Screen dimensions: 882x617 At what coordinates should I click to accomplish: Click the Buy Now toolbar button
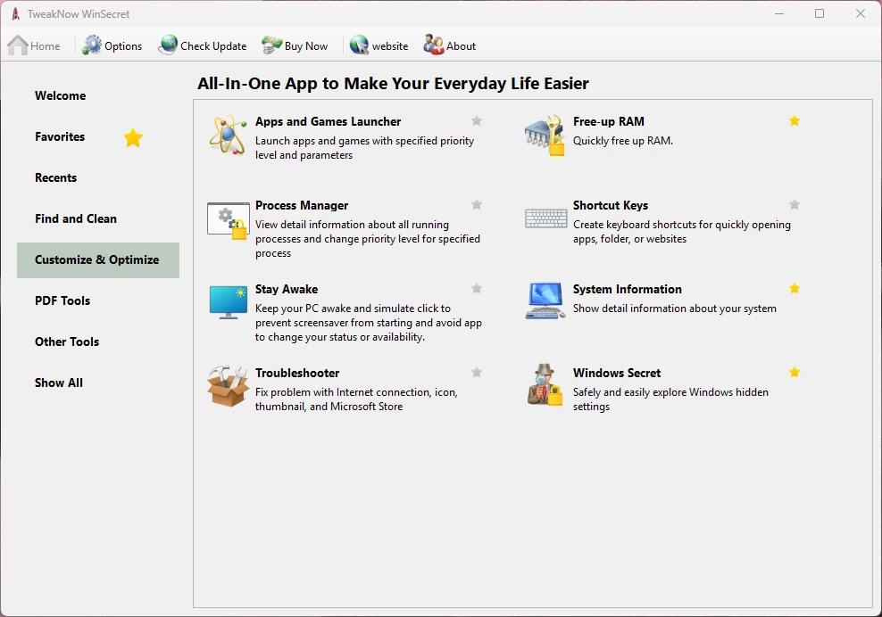pyautogui.click(x=295, y=45)
